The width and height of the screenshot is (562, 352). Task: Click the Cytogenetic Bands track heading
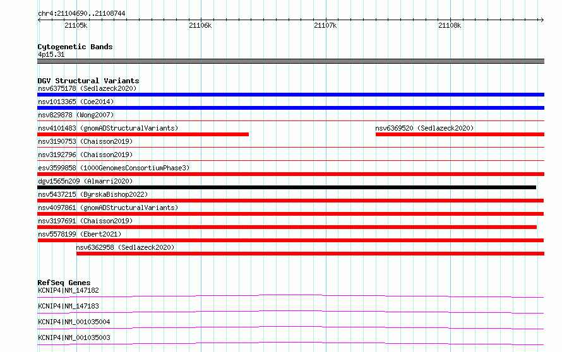pyautogui.click(x=75, y=47)
